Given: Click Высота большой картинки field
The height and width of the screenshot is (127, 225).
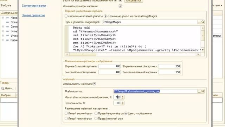Looking at the screenshot, I should point(109,72).
